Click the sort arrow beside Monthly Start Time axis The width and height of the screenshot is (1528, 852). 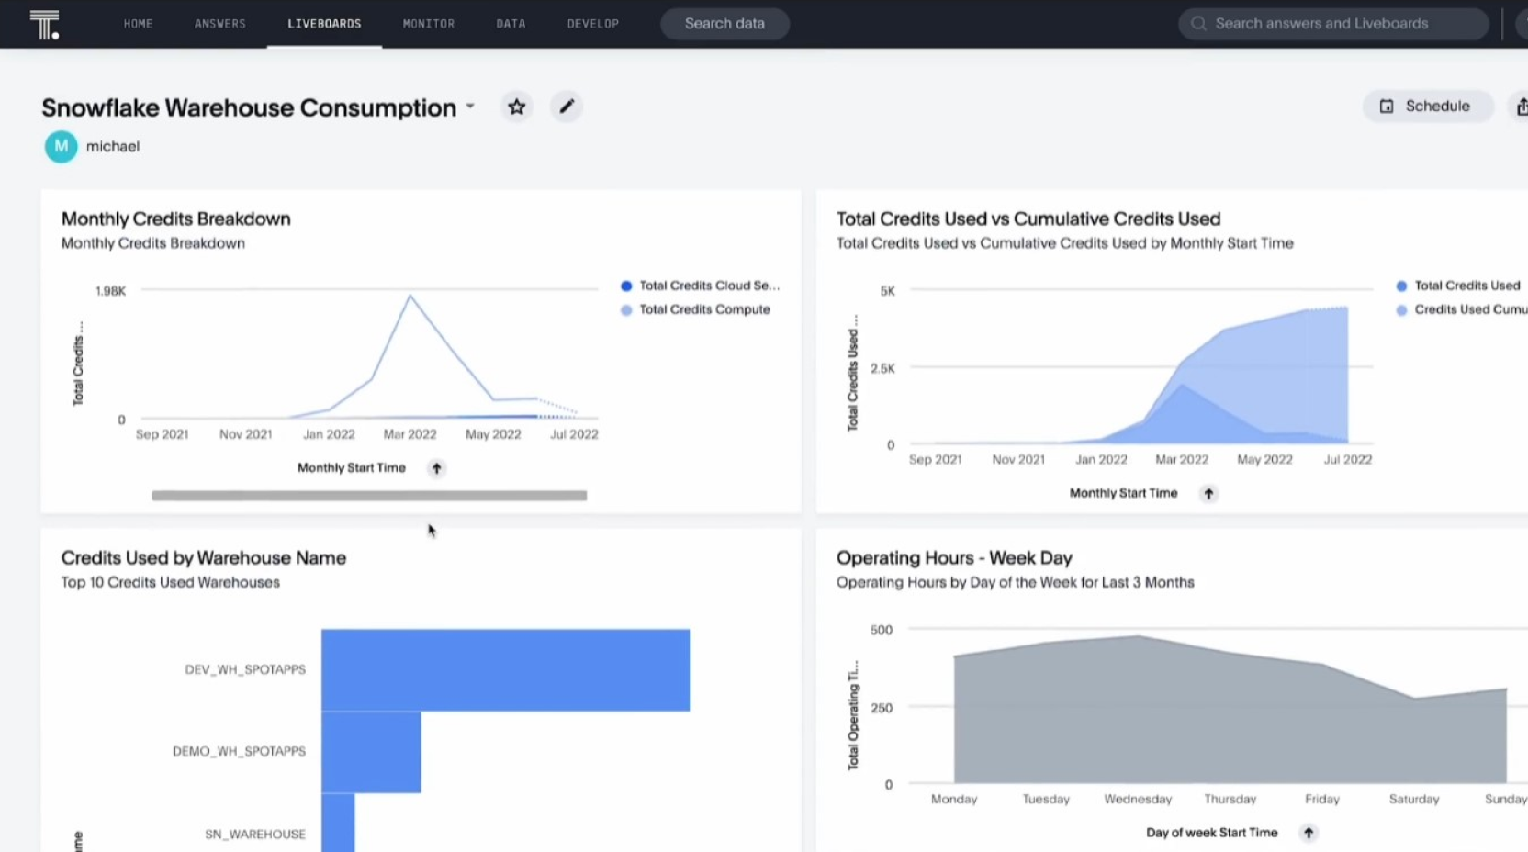(x=436, y=468)
